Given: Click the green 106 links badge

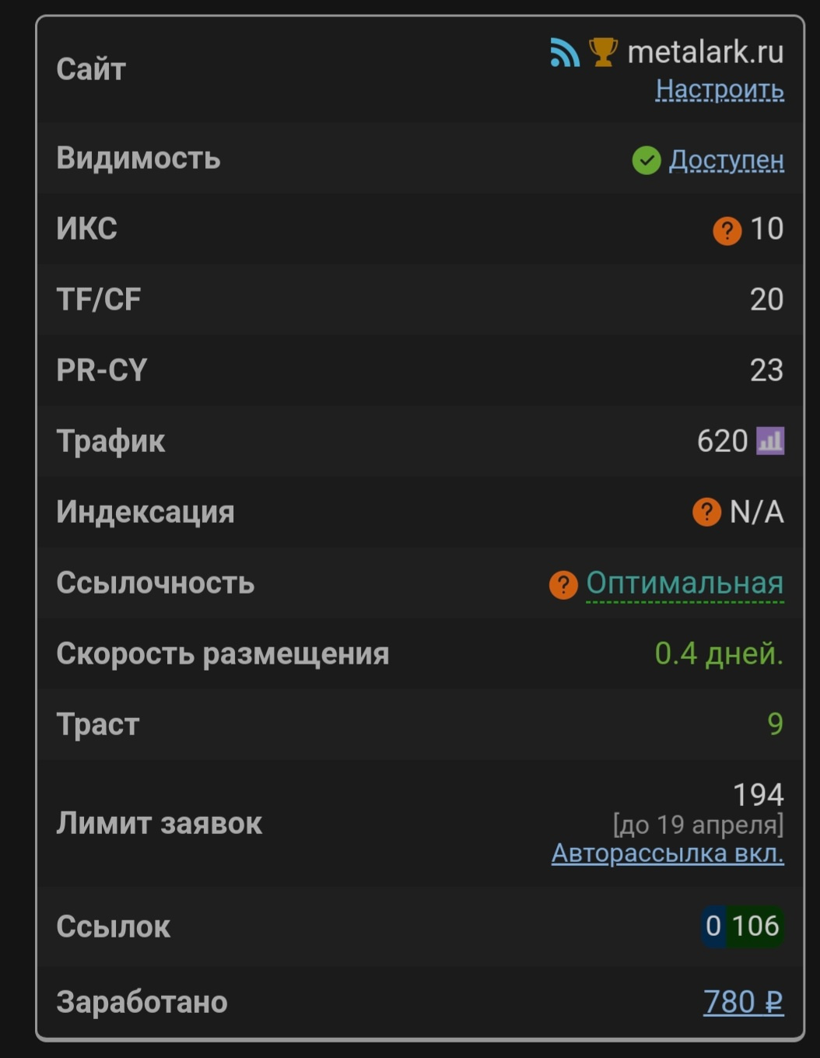Looking at the screenshot, I should tap(755, 926).
